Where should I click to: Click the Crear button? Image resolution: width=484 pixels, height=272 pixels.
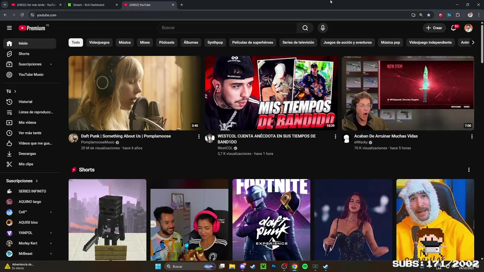click(434, 28)
